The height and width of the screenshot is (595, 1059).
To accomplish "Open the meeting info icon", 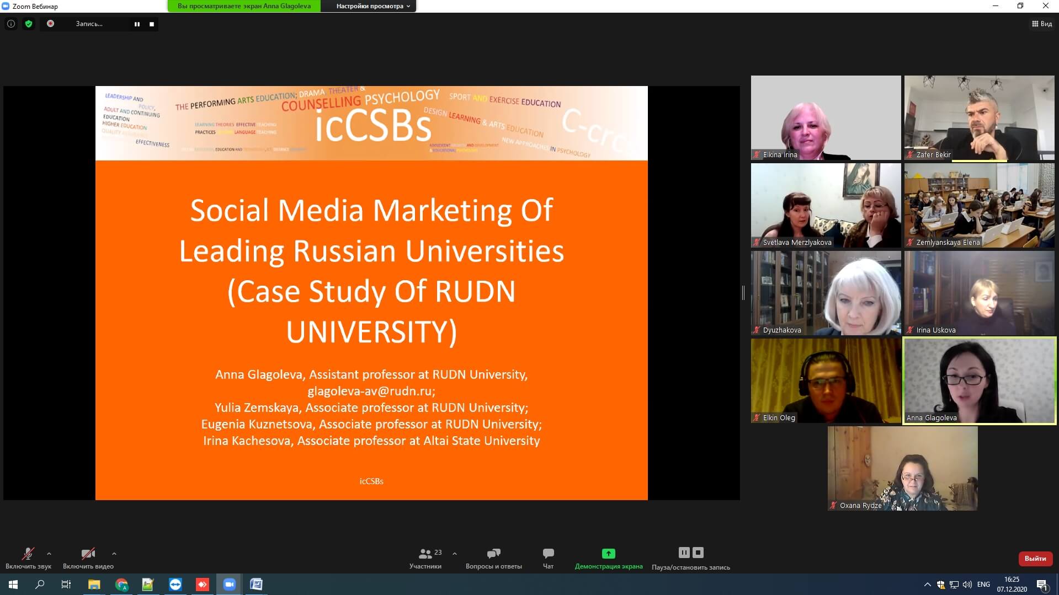I will pyautogui.click(x=11, y=24).
